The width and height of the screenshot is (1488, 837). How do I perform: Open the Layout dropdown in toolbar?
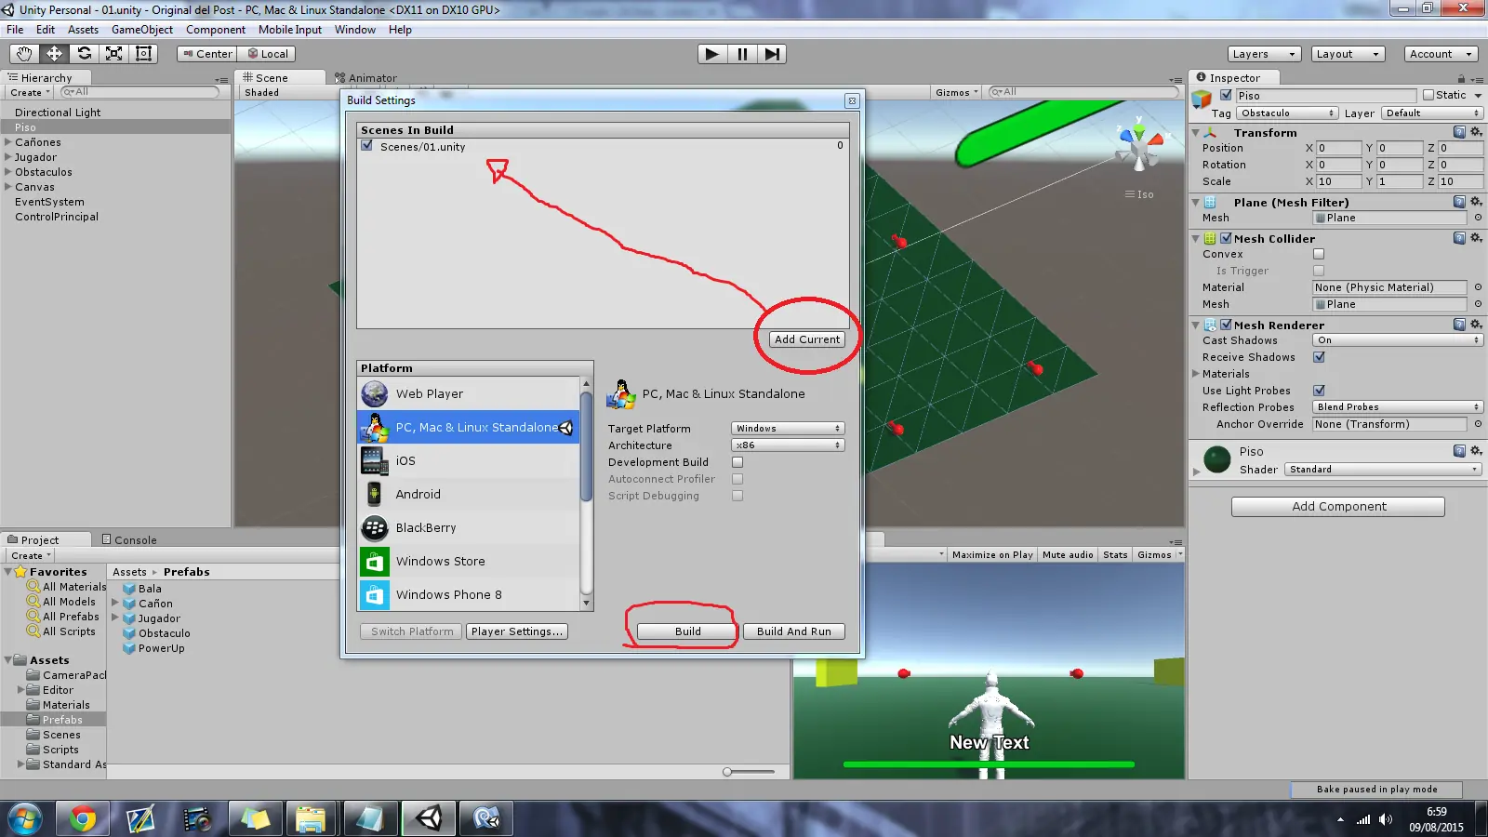point(1348,54)
